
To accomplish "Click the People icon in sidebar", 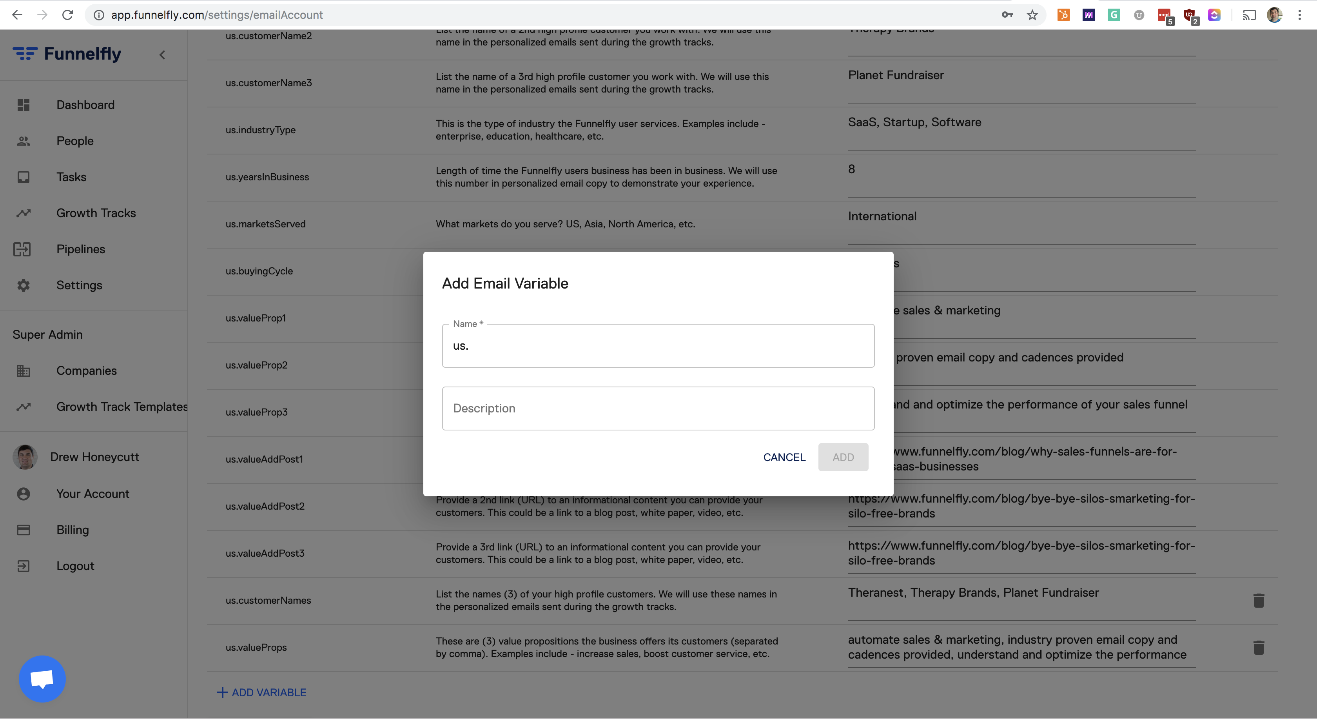I will (x=24, y=141).
